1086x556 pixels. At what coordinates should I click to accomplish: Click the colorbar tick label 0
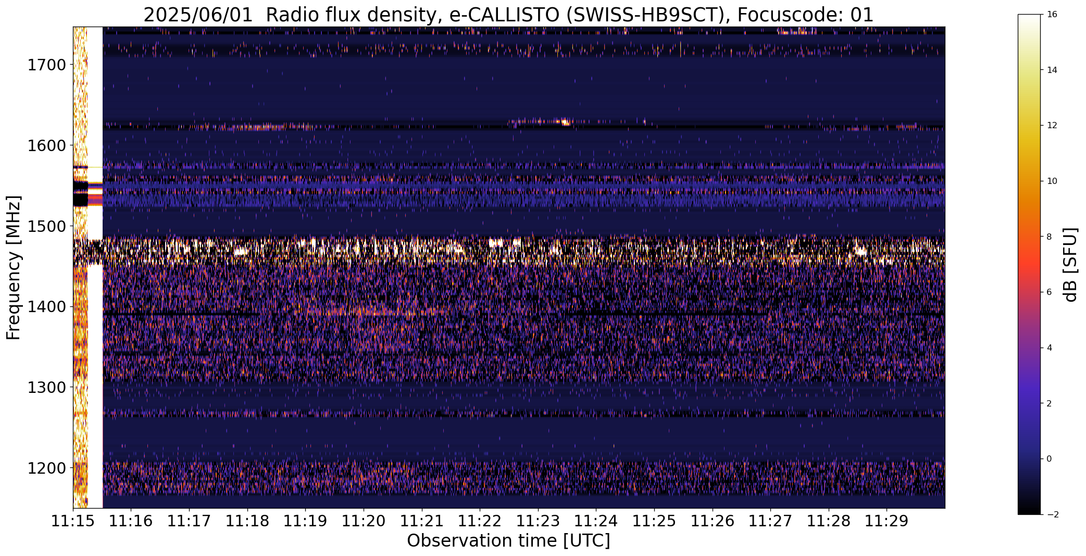click(1049, 459)
